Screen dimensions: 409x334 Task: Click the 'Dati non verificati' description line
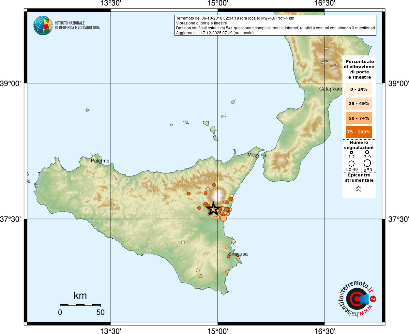click(276, 28)
